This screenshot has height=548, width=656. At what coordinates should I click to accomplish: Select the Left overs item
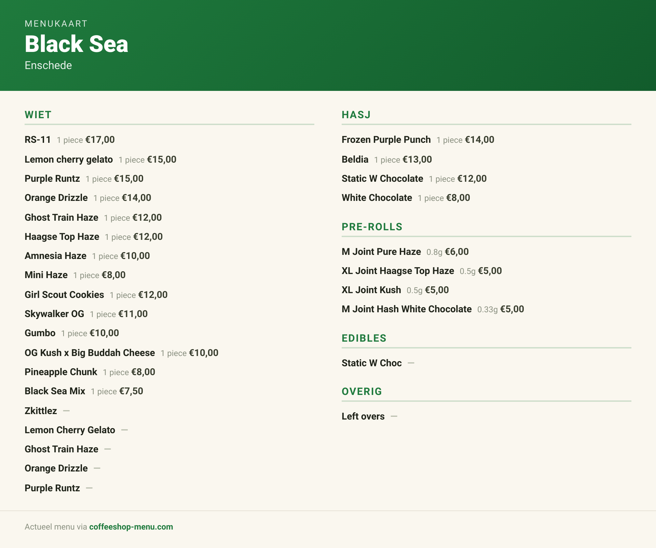369,416
